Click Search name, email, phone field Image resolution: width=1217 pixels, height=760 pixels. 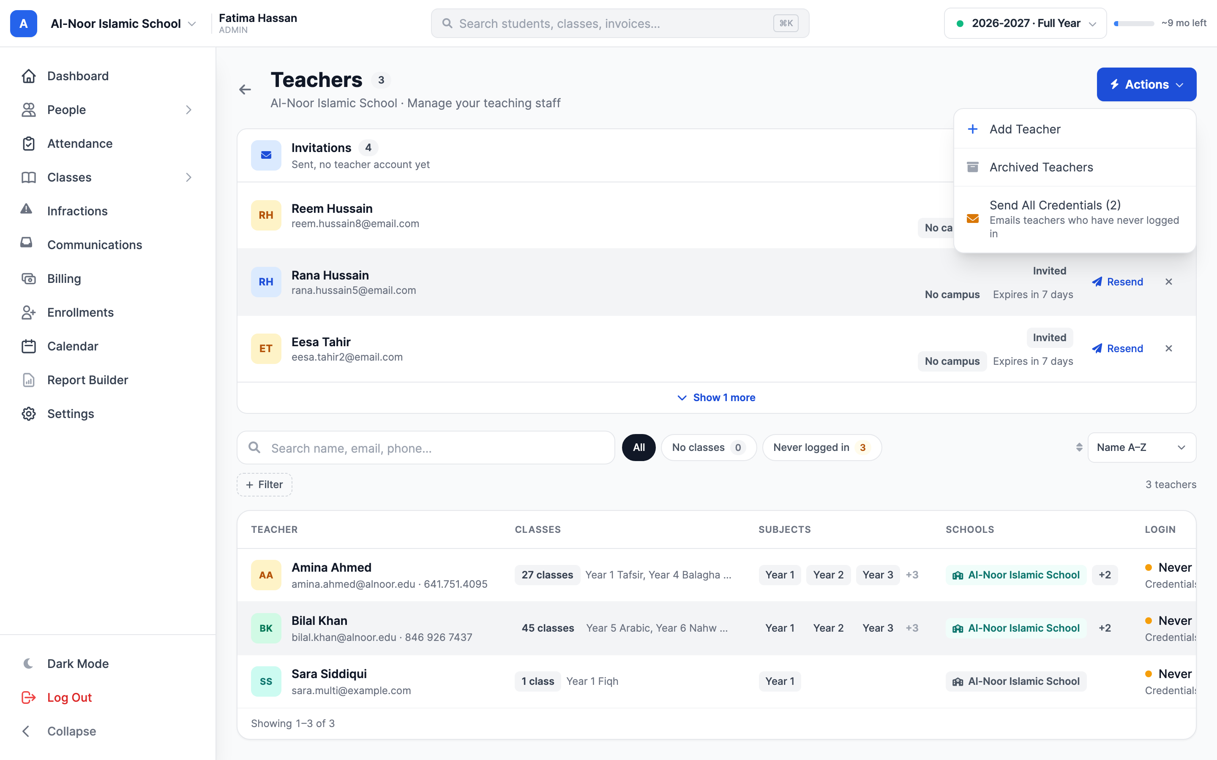pos(426,448)
